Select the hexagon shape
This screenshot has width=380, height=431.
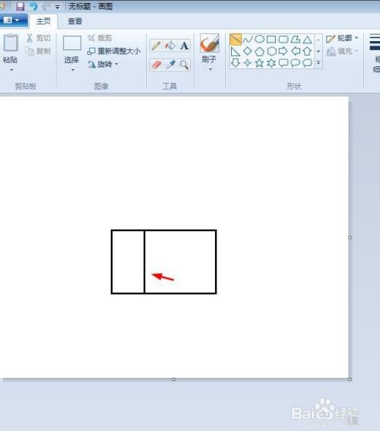tap(271, 51)
